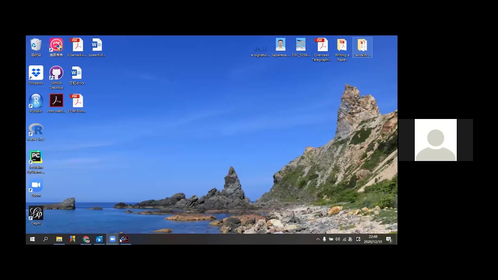Select the CCM-Fish PDF file
This screenshot has height=280, width=498.
pyautogui.click(x=77, y=103)
